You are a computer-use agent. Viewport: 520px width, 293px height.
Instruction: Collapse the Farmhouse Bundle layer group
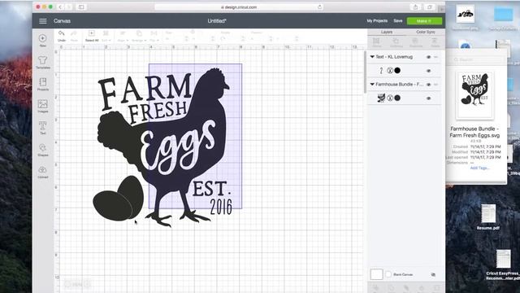click(372, 85)
